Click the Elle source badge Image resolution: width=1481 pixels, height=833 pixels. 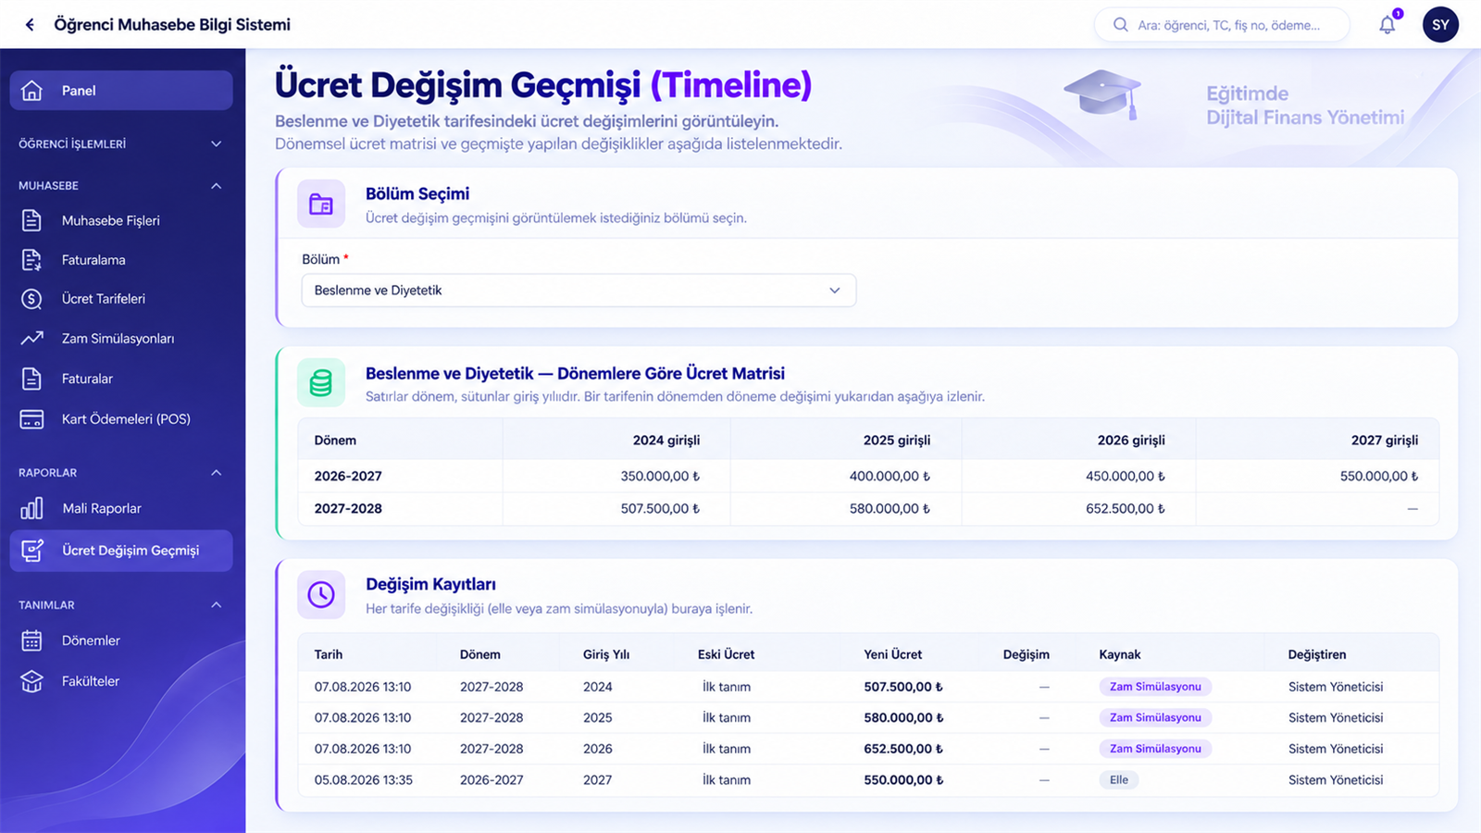[1119, 780]
